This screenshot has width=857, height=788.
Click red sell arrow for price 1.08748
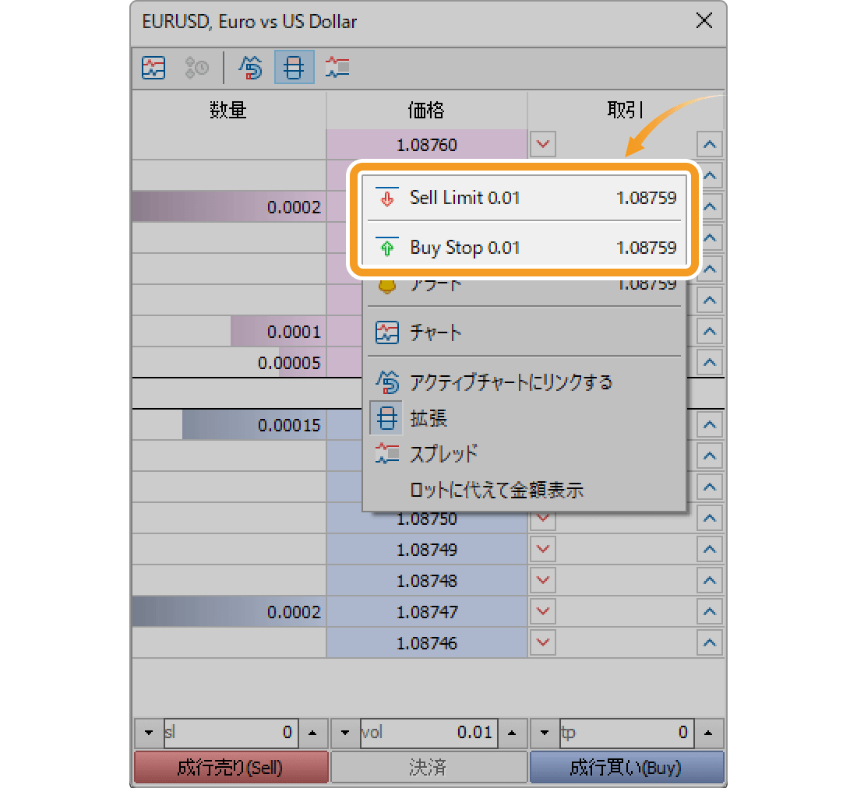pos(543,580)
